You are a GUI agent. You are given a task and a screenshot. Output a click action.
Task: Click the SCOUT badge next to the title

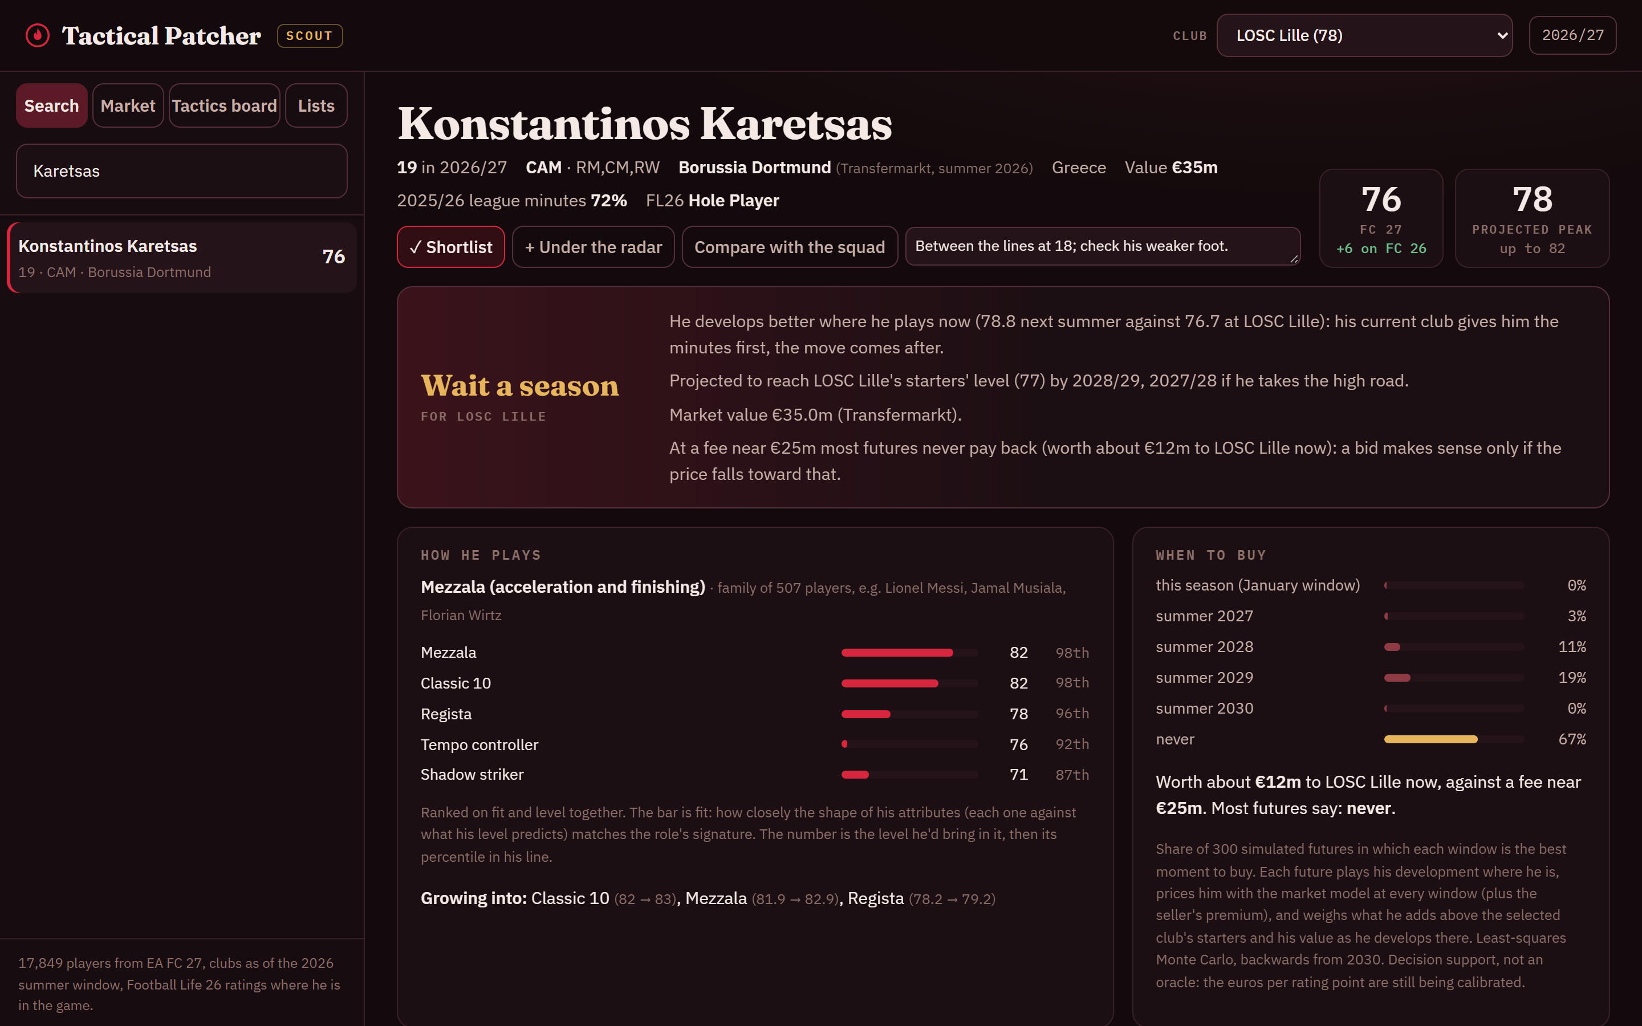click(310, 36)
